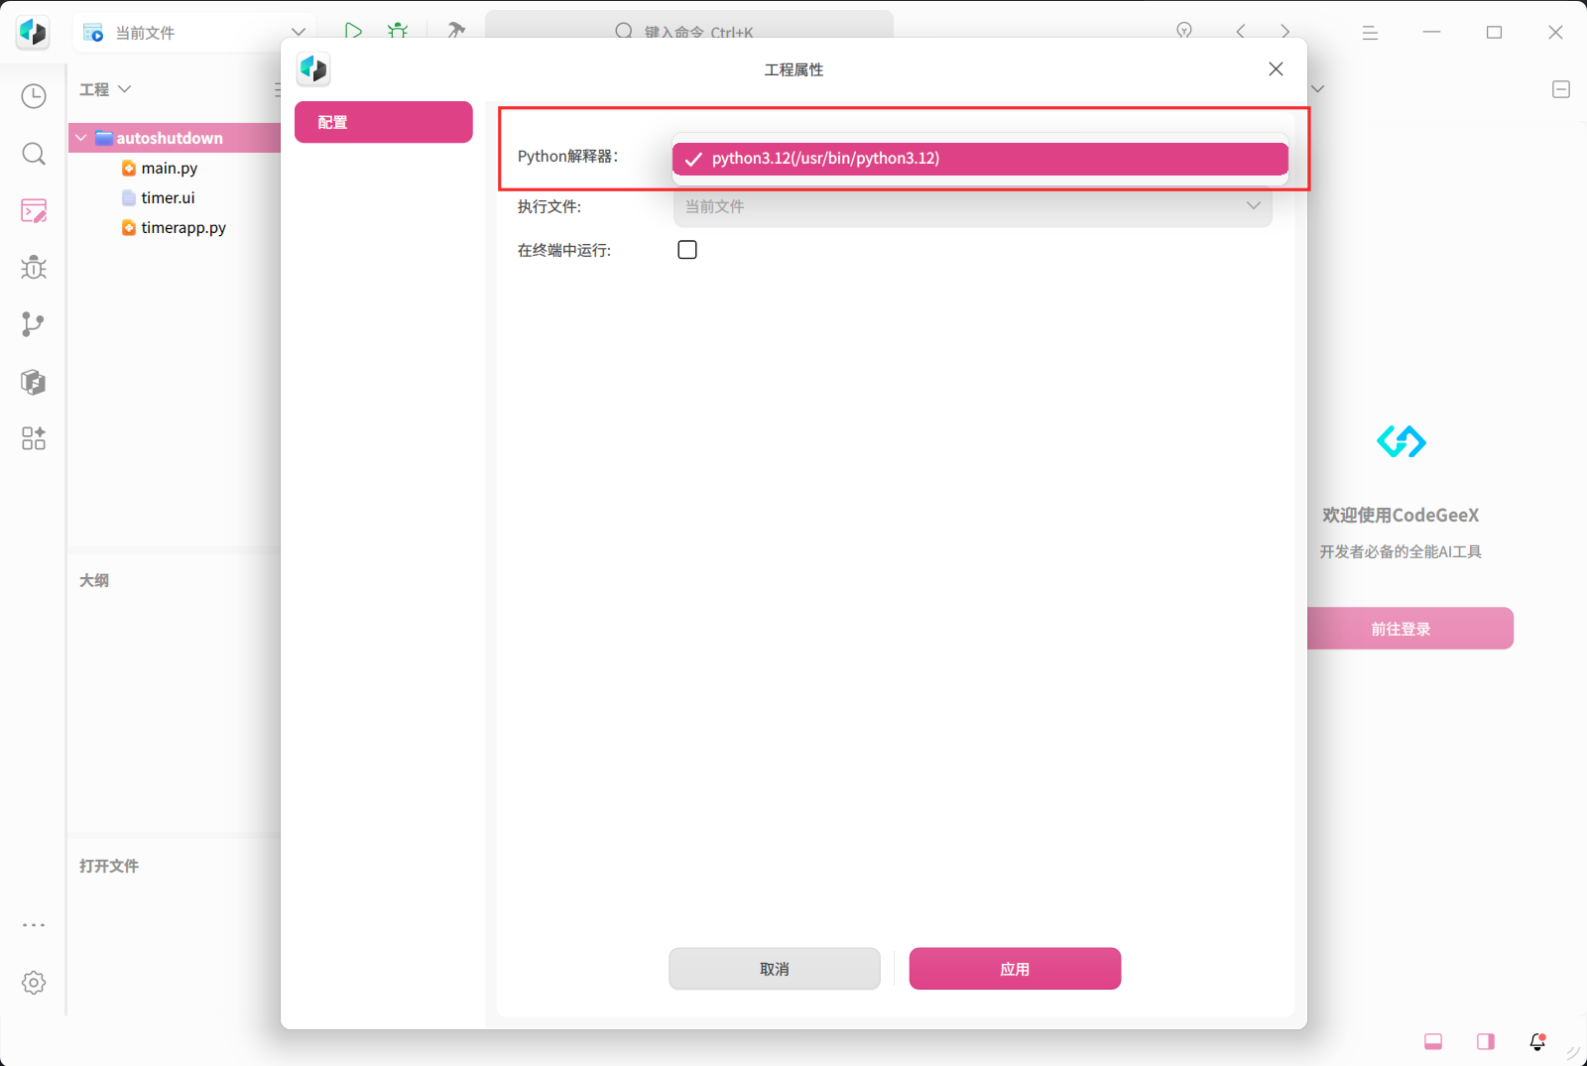Run the project with play icon
The height and width of the screenshot is (1066, 1587).
coord(353,31)
